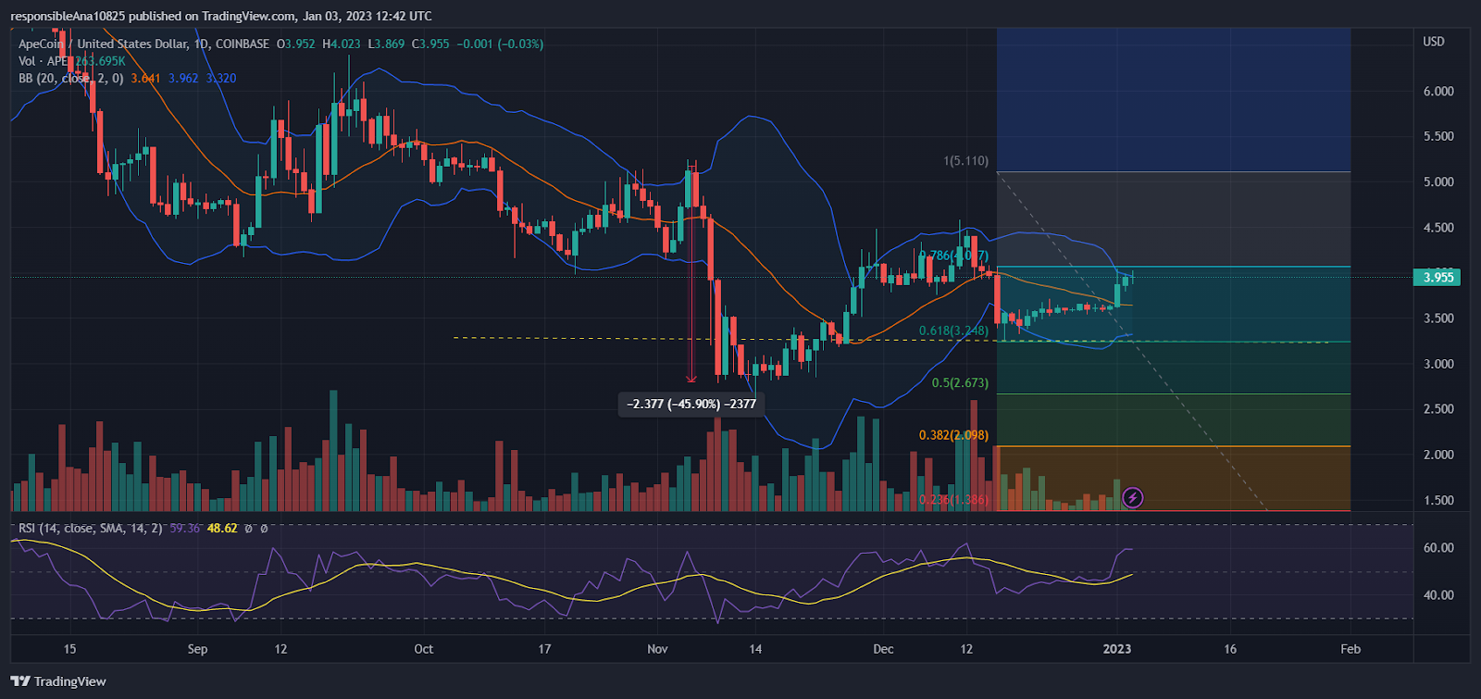The width and height of the screenshot is (1481, 699).
Task: Select the 0.5(2.673) Fibonacci level label
Action: (960, 382)
